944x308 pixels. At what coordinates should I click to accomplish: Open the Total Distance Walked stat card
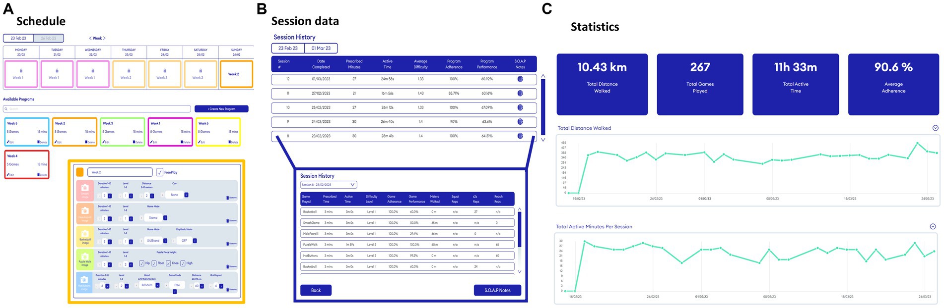coord(602,84)
